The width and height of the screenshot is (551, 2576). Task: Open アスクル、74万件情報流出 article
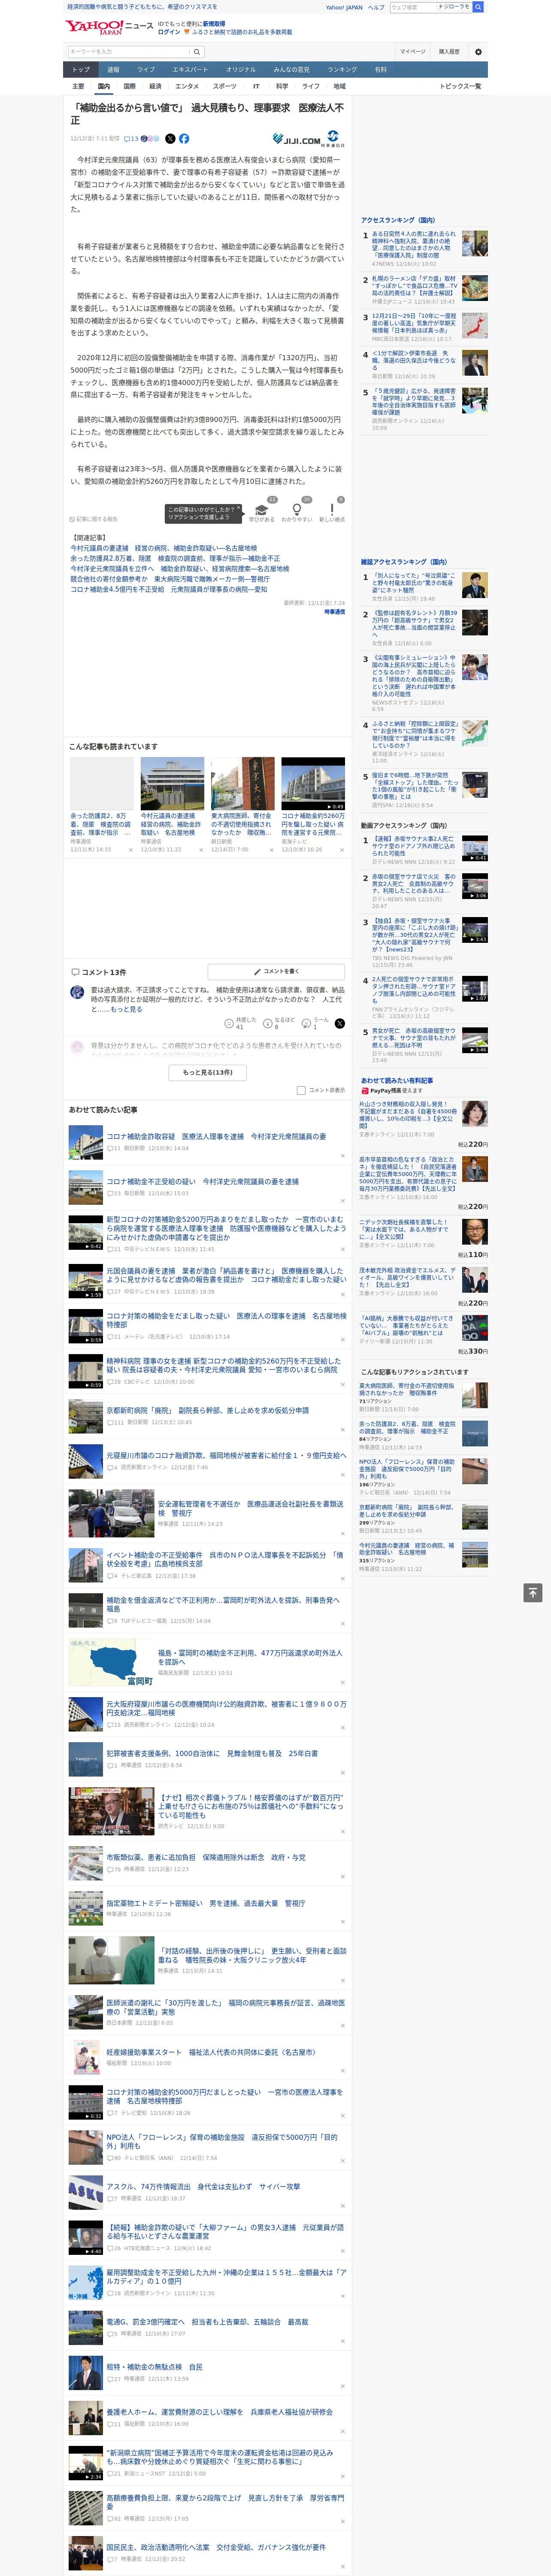tap(203, 2186)
